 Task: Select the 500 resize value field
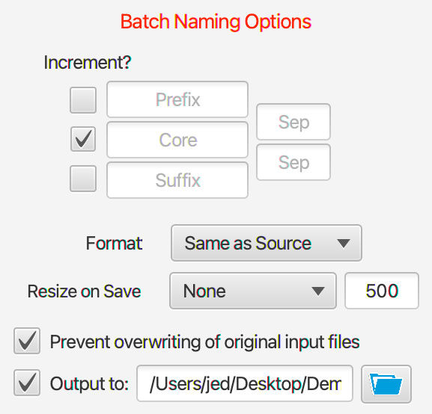(x=382, y=291)
